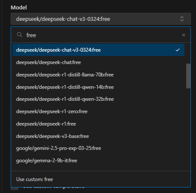The image size is (196, 193).
Task: Open the Model combo box showing deepseek-chat-v3-0324:free
Action: tap(101, 19)
